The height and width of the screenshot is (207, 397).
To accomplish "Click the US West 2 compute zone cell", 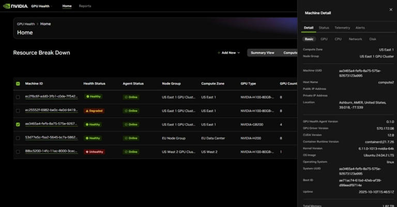I will (209, 152).
